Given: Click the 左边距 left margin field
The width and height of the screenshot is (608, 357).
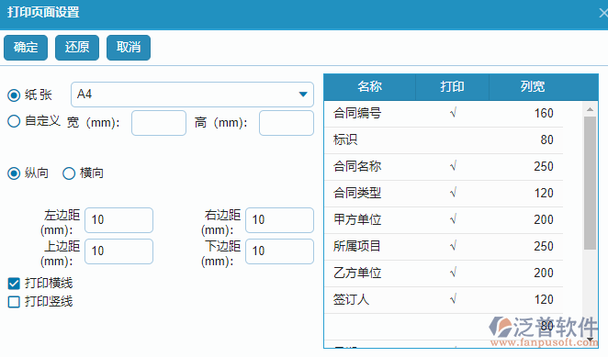Looking at the screenshot, I should (118, 220).
